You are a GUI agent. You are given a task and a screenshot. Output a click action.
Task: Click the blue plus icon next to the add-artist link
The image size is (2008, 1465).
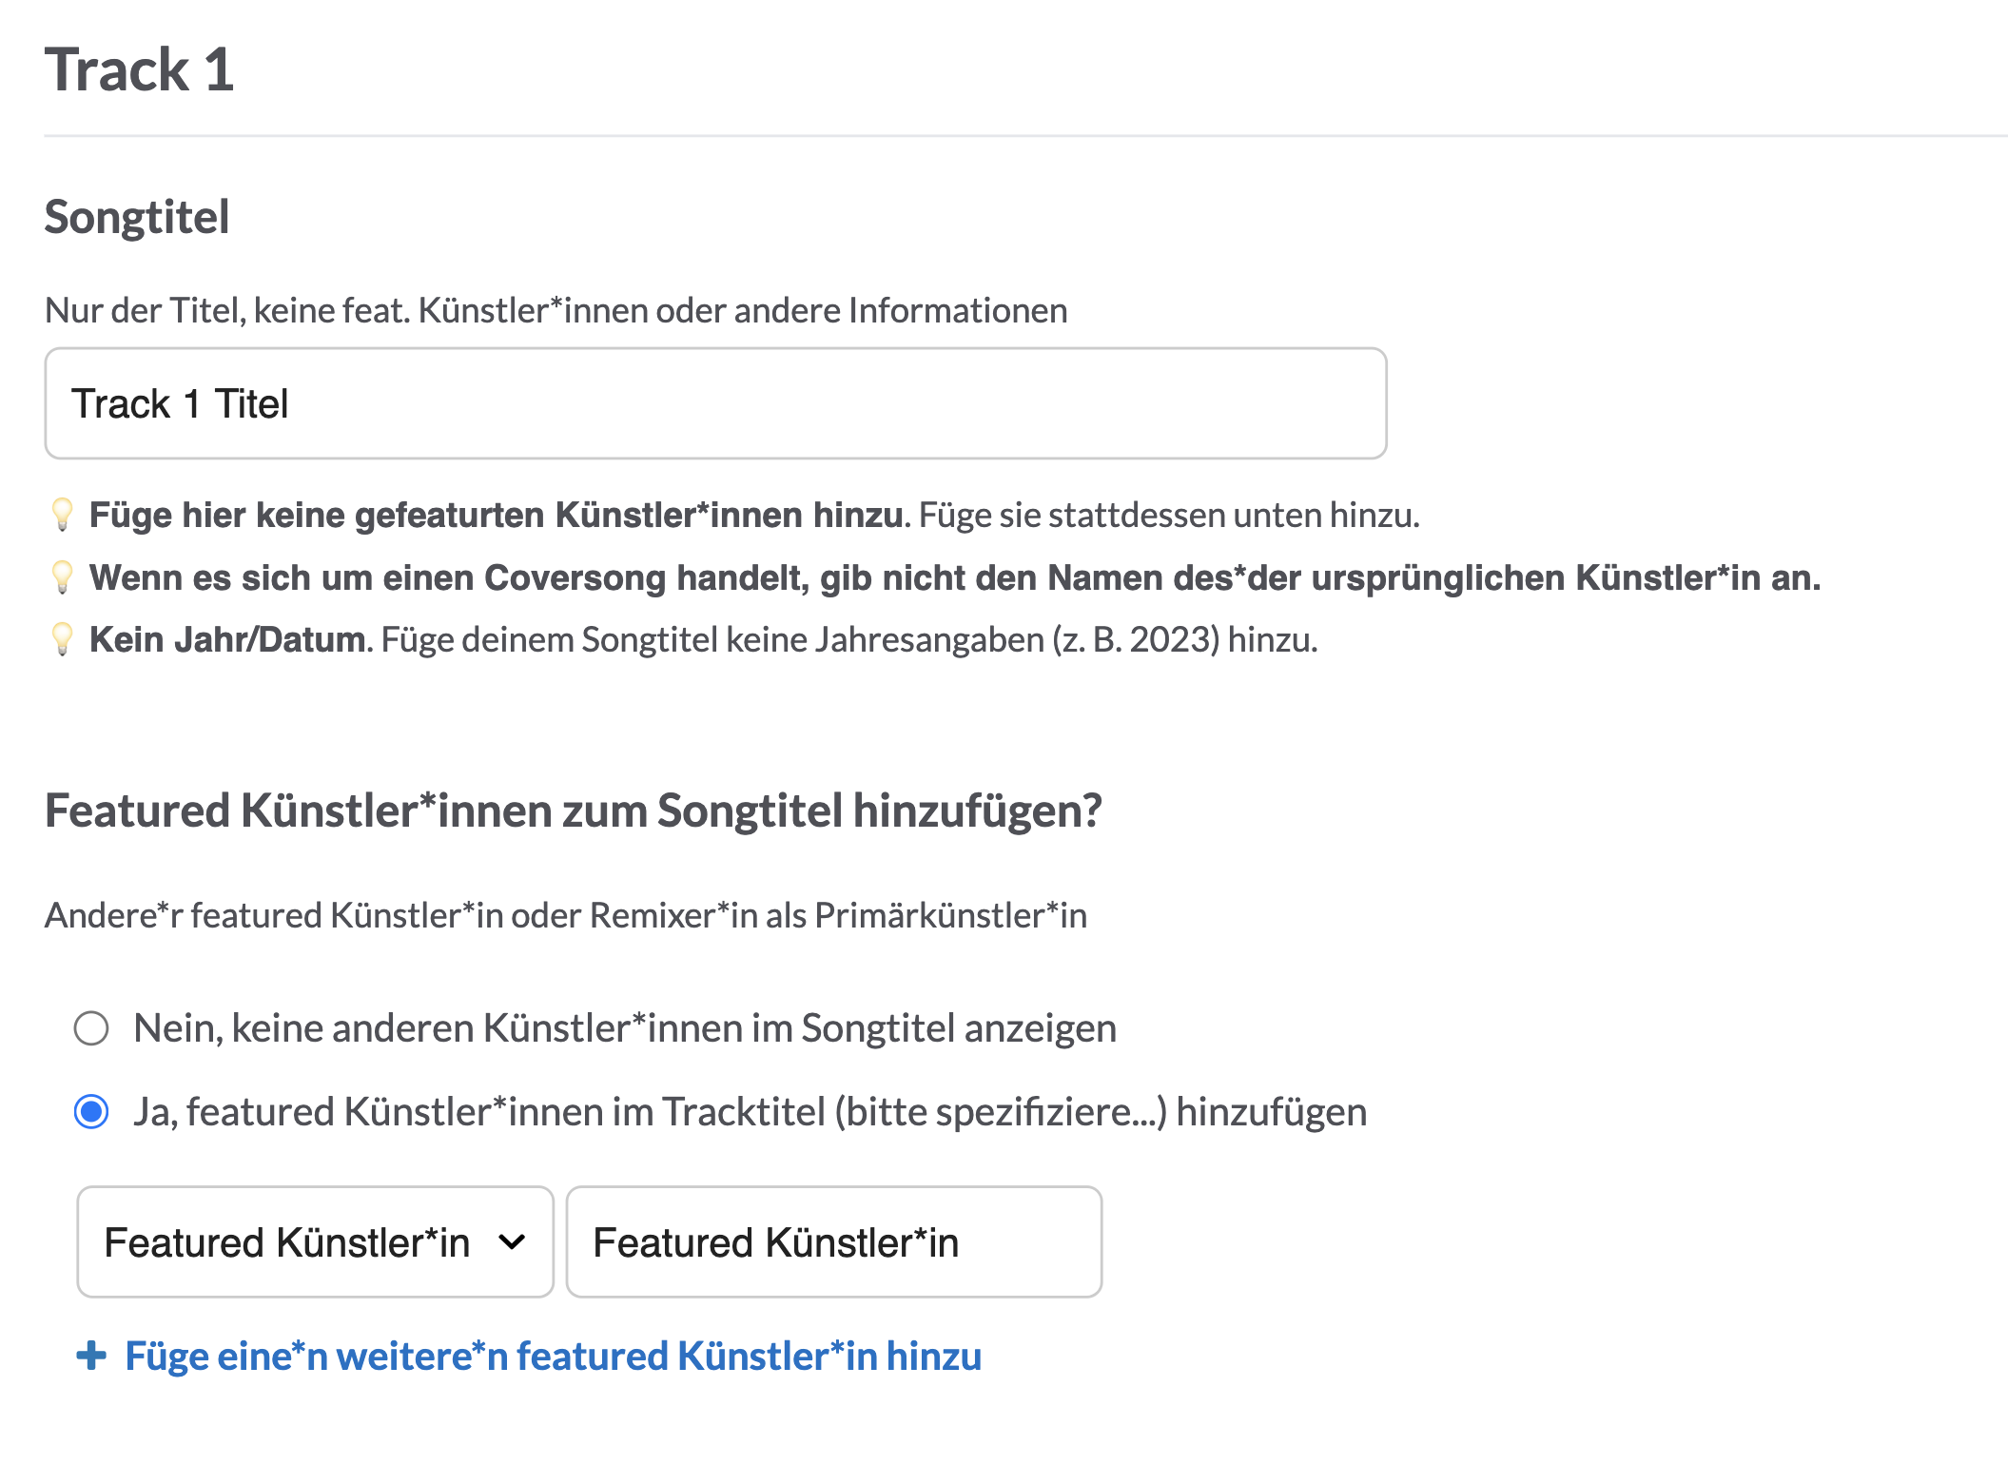[91, 1355]
